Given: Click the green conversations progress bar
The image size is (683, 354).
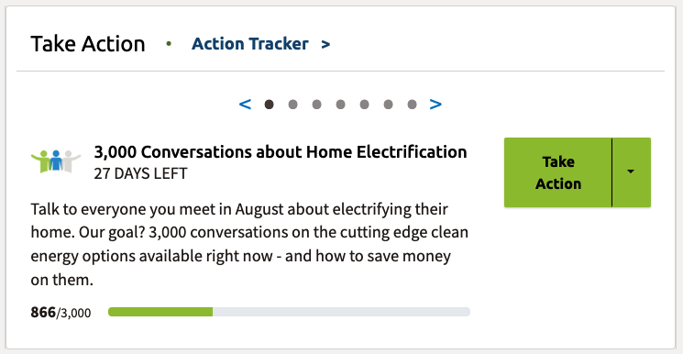Looking at the screenshot, I should point(289,312).
